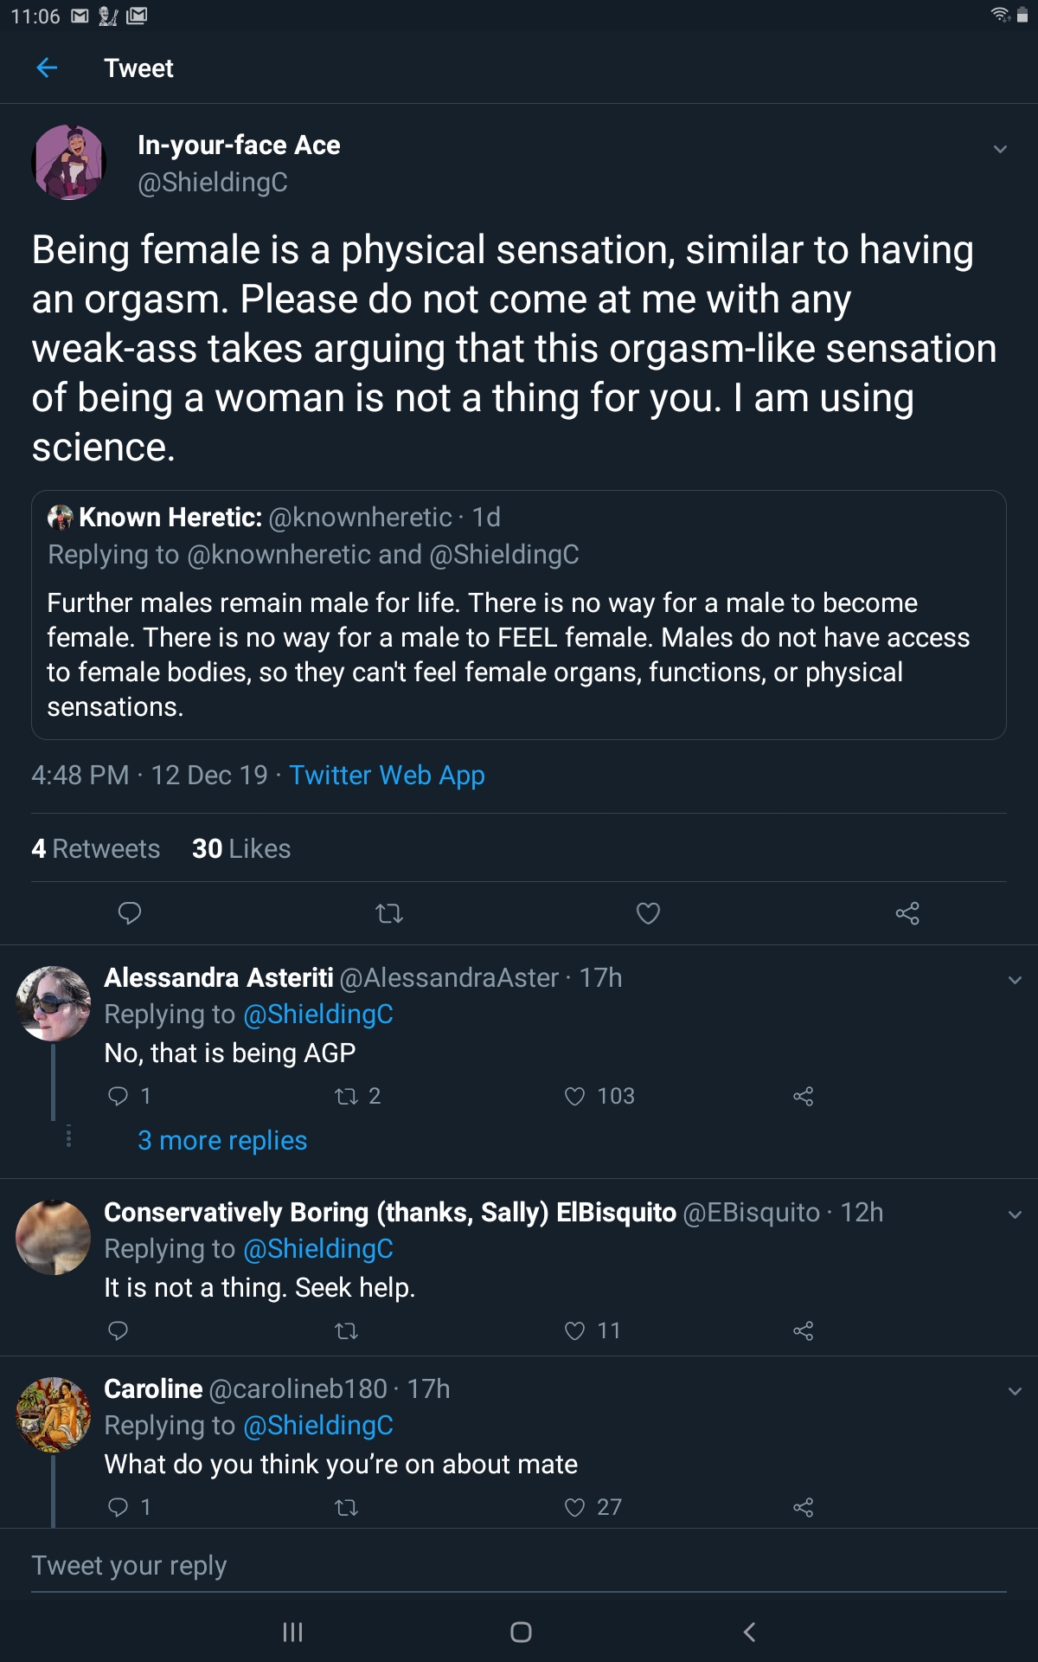Image resolution: width=1038 pixels, height=1662 pixels.
Task: View the 4 Retweets list
Action: (x=96, y=848)
